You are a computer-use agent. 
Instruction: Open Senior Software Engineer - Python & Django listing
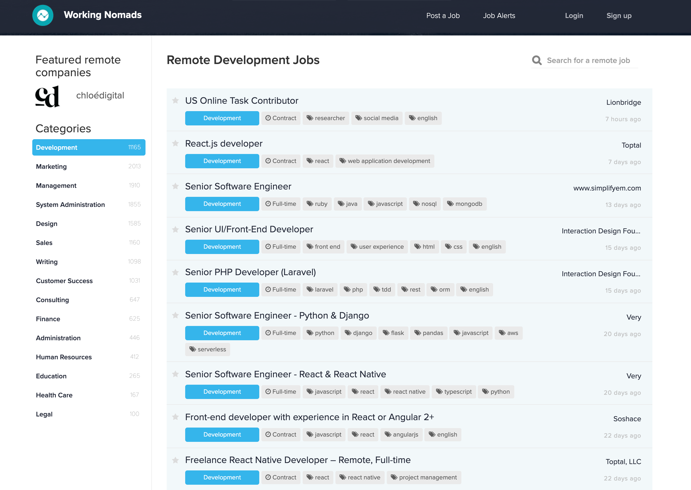(x=277, y=315)
